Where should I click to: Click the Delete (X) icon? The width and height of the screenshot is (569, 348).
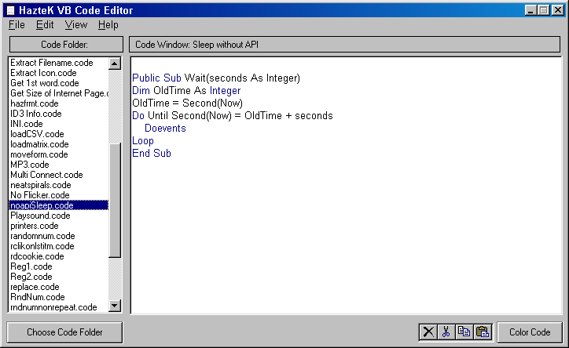[x=428, y=332]
